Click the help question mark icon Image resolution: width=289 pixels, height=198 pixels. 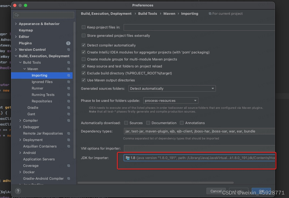(18, 191)
